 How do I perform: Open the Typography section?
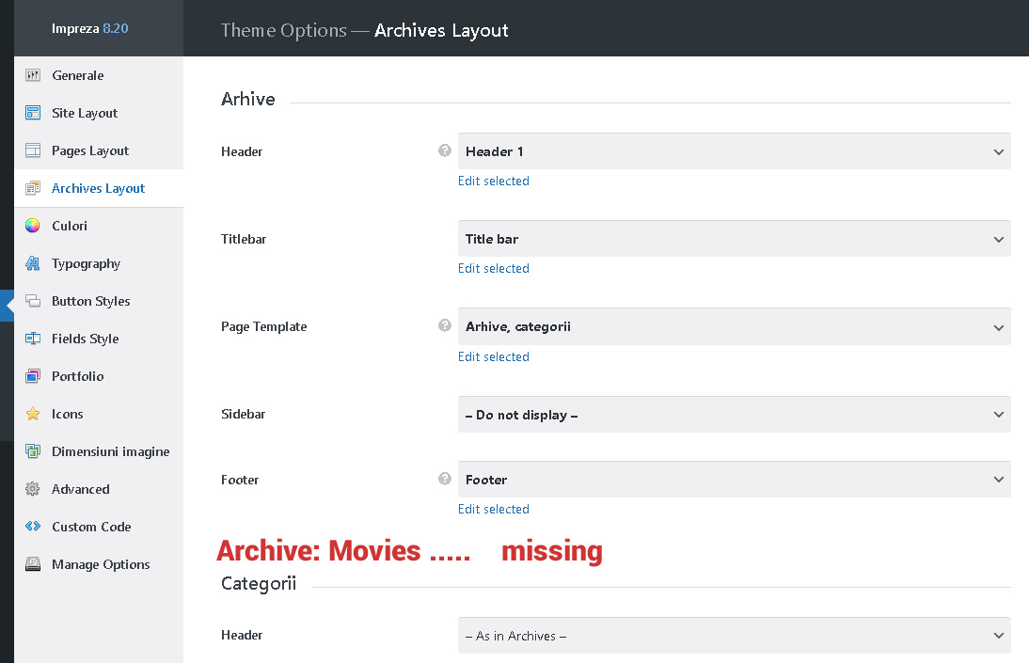(x=99, y=263)
